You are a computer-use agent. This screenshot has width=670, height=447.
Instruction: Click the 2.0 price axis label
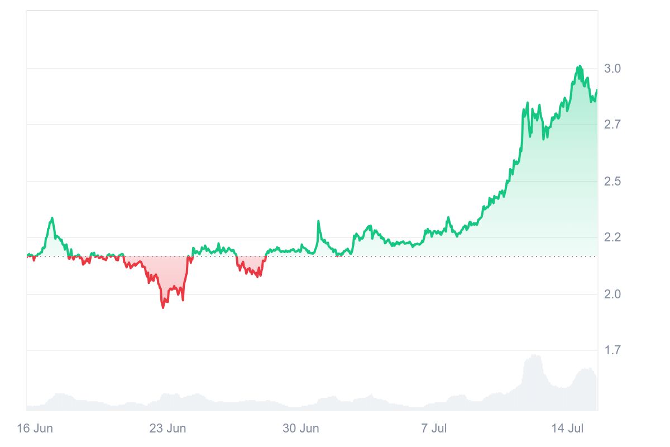[x=612, y=294]
